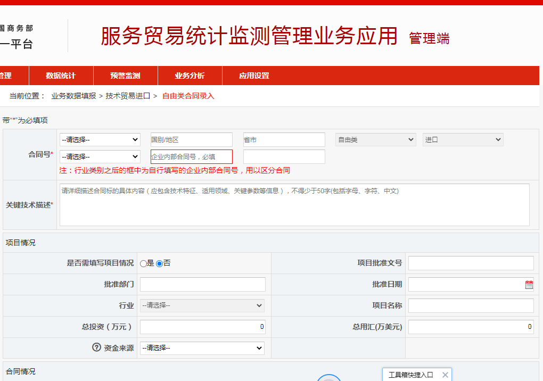
Task: Click the 项目批准文号 input field
Action: point(471,263)
